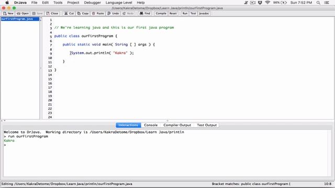
Task: Click the interactions prompt input line
Action: click(166, 145)
